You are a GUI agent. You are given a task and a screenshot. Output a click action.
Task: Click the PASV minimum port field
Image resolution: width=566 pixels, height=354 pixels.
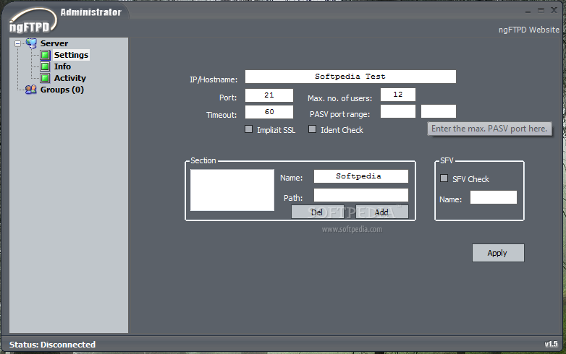click(x=398, y=111)
